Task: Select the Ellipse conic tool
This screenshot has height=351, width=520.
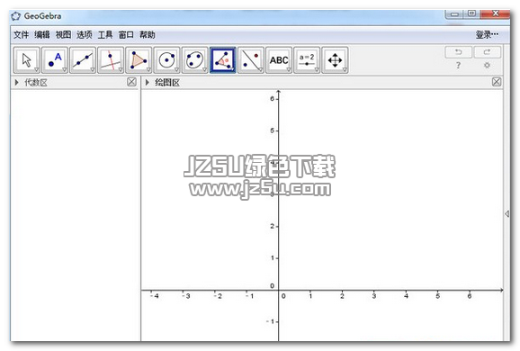Action: coord(194,60)
